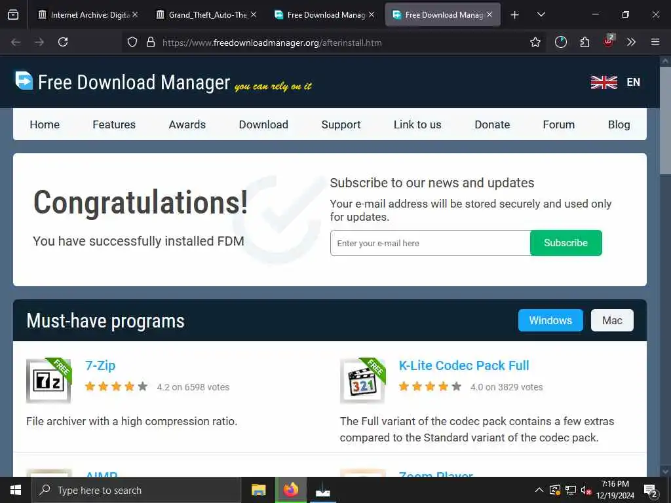This screenshot has width=671, height=503.
Task: Click the page vertical scrollbar thumb
Action: coord(664,121)
